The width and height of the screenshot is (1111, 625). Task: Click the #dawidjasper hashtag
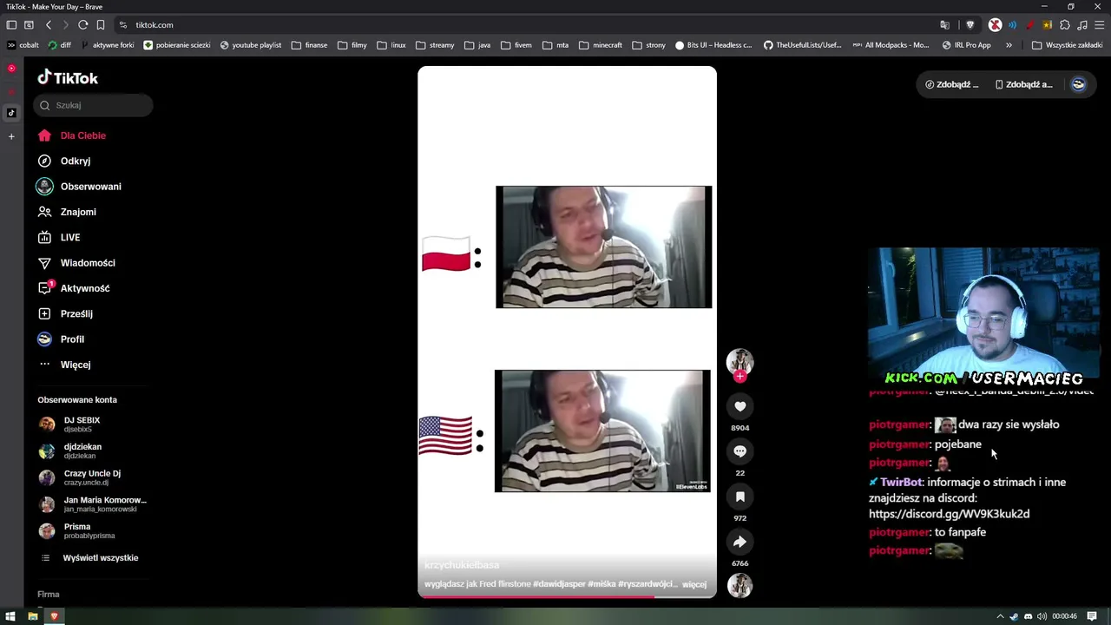click(559, 584)
